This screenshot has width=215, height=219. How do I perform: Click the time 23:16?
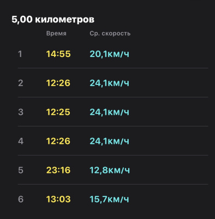58,170
